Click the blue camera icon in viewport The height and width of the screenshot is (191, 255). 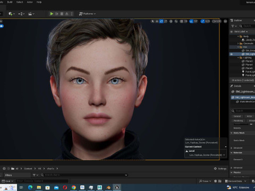(2, 26)
